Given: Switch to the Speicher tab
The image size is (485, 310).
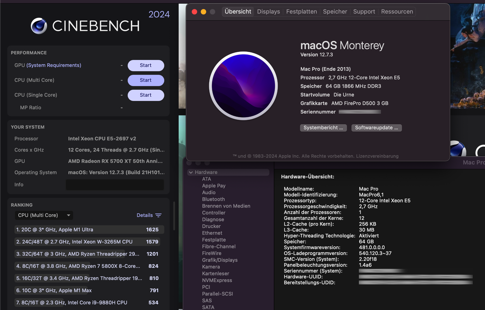Looking at the screenshot, I should tap(335, 12).
